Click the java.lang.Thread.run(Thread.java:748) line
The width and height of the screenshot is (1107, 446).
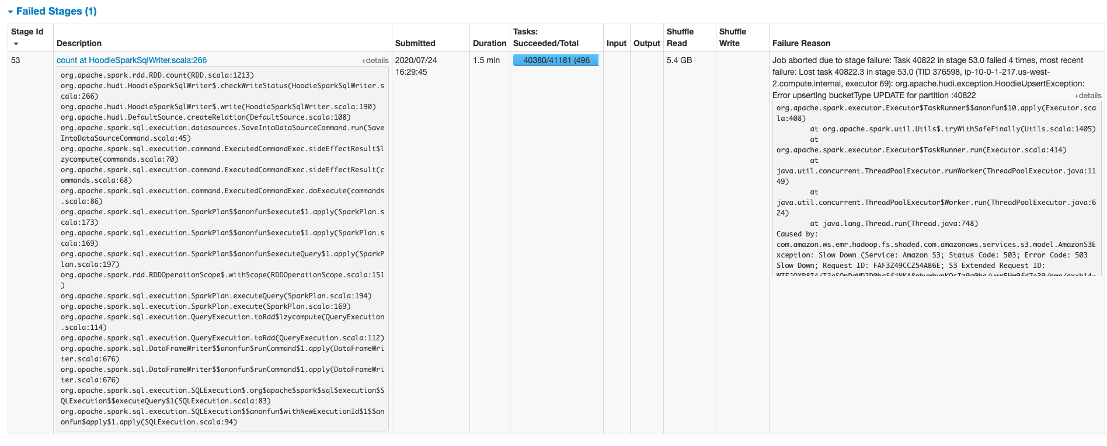coord(894,224)
